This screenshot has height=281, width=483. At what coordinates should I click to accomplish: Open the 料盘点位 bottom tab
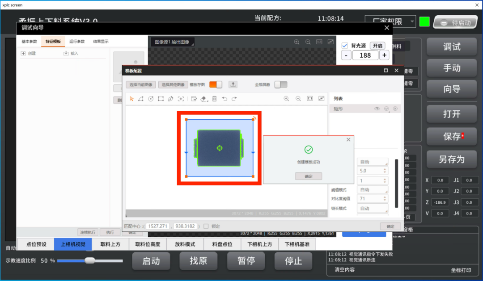click(x=222, y=244)
